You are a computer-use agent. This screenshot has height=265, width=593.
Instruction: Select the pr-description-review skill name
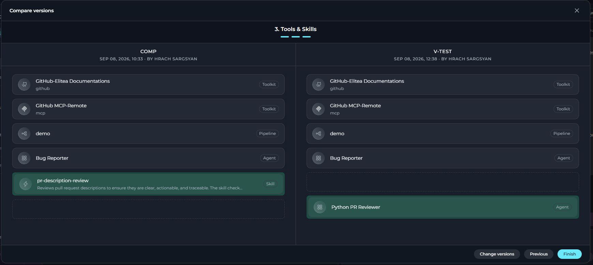point(63,181)
